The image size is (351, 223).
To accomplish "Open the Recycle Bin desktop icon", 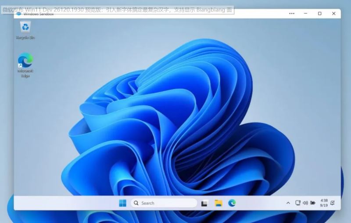I will (25, 29).
